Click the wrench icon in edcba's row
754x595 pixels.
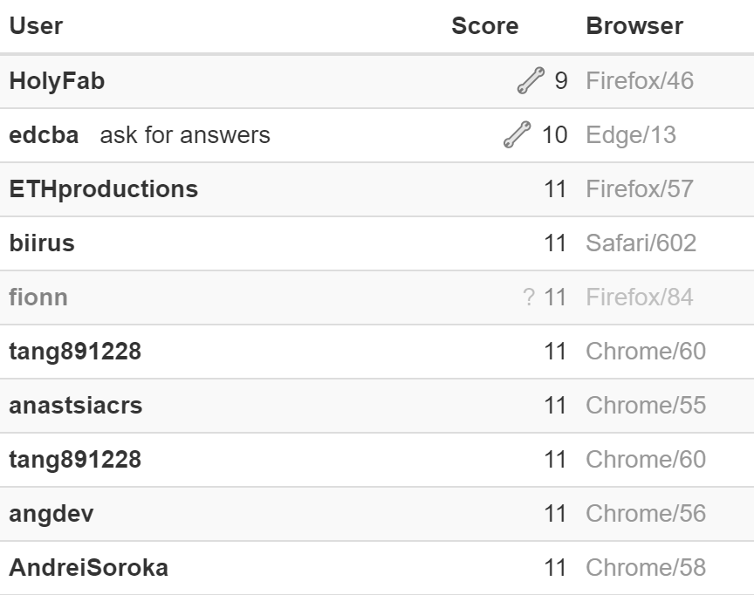point(518,134)
